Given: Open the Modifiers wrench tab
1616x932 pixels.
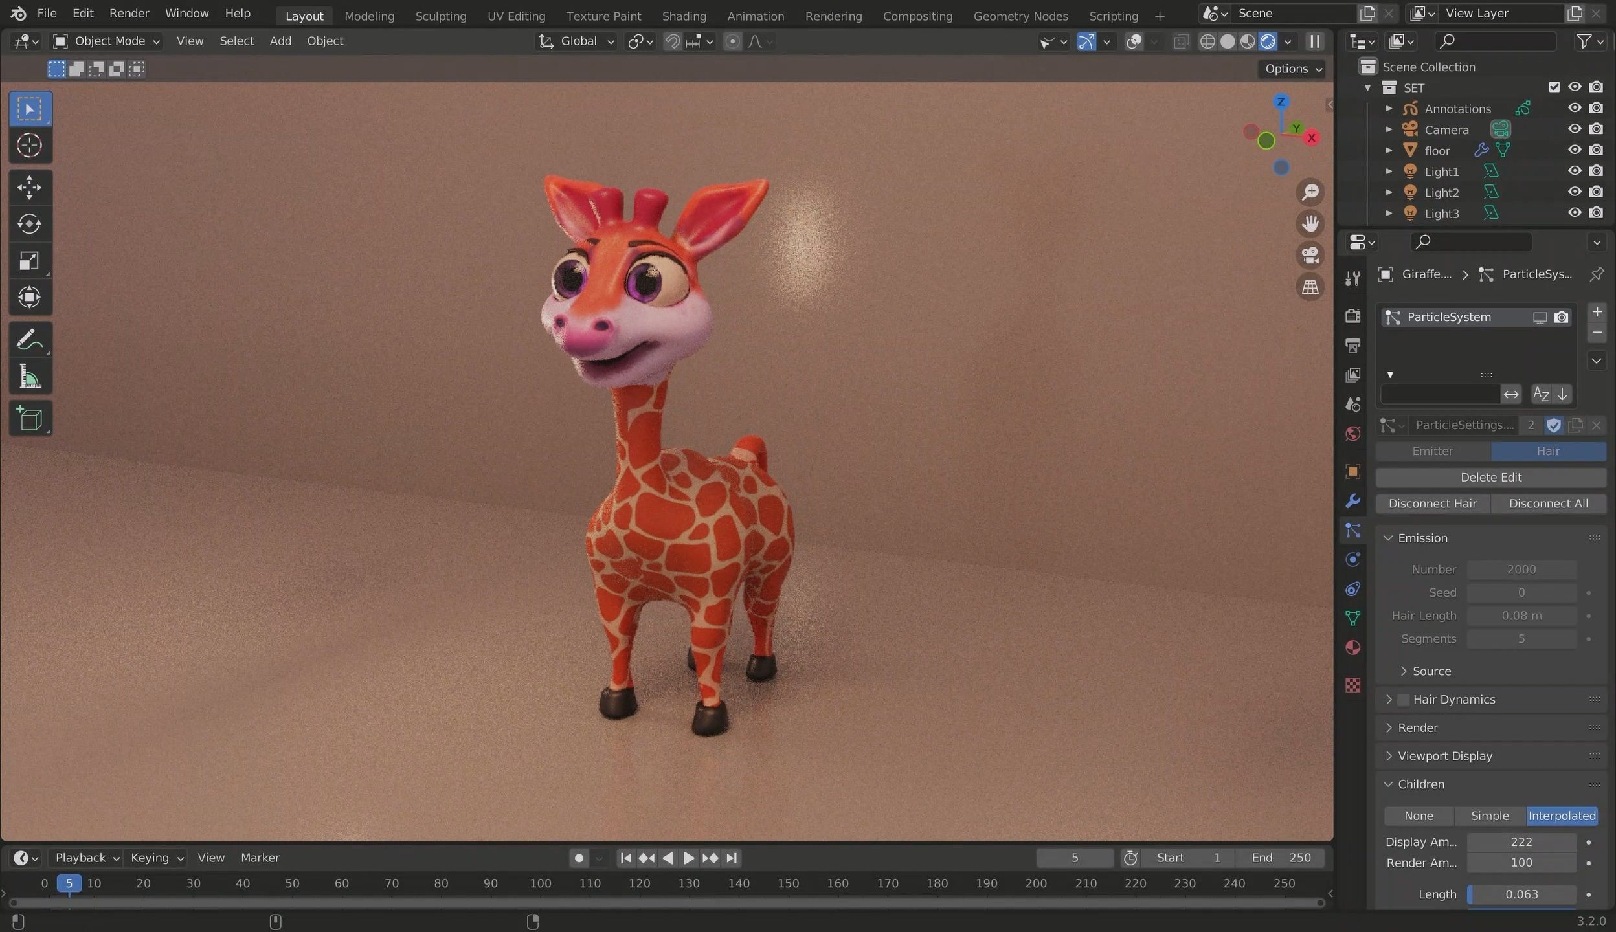Looking at the screenshot, I should coord(1352,501).
